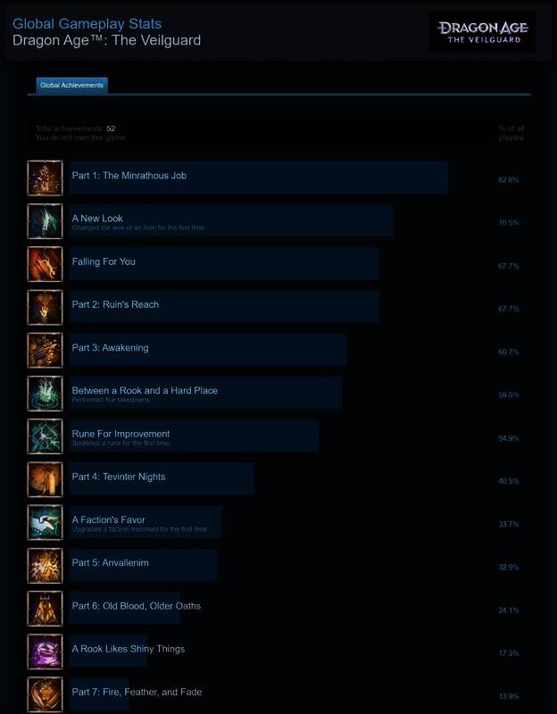Open the Part 4: Tevinter Nights icon
The image size is (557, 714).
click(x=46, y=479)
